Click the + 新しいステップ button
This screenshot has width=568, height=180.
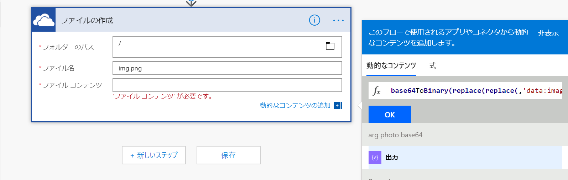coord(154,155)
